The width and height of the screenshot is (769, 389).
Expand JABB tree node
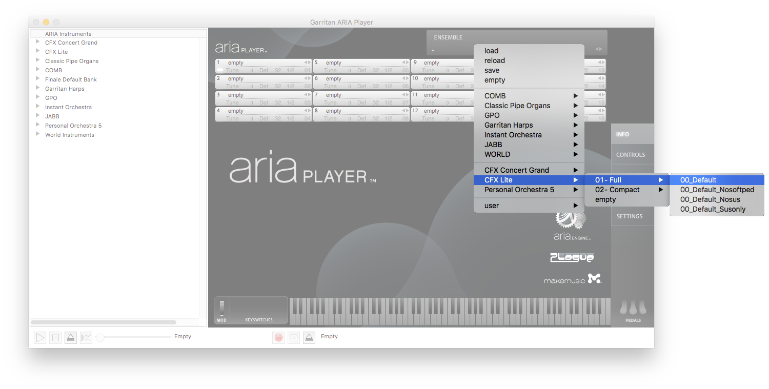pos(38,116)
